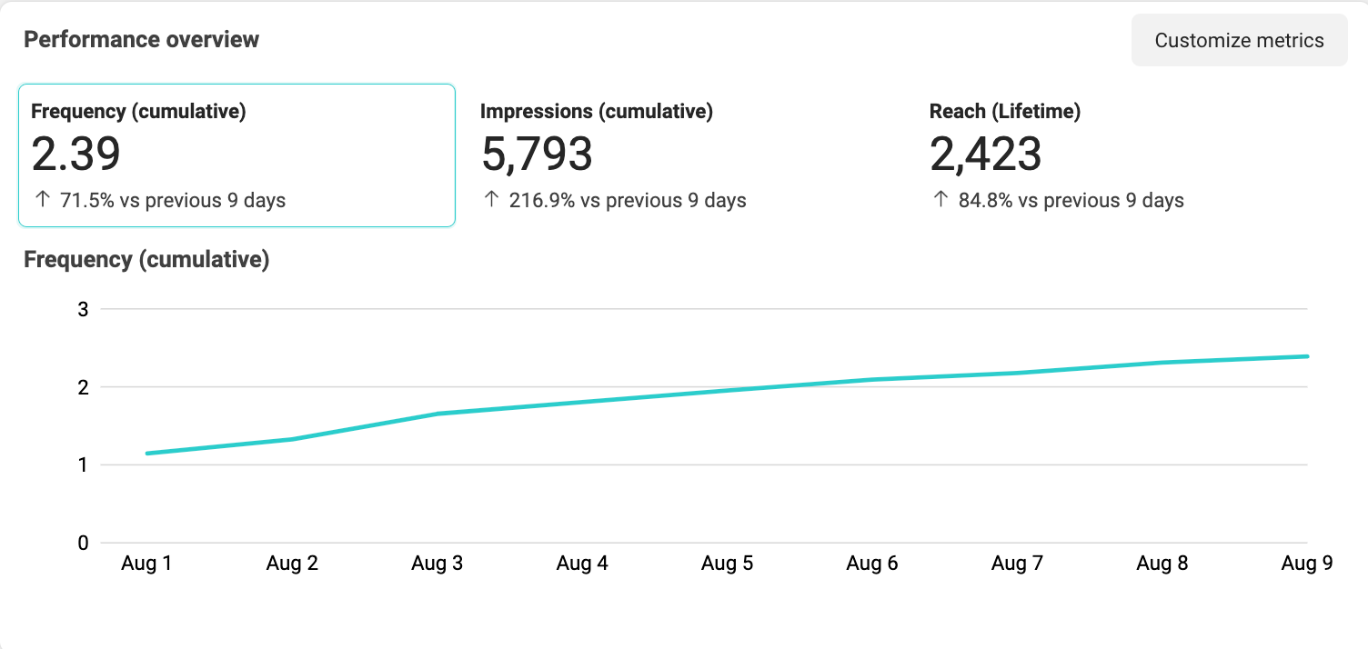Click the 2,423 reach value
The height and width of the screenshot is (649, 1368).
[x=985, y=154]
